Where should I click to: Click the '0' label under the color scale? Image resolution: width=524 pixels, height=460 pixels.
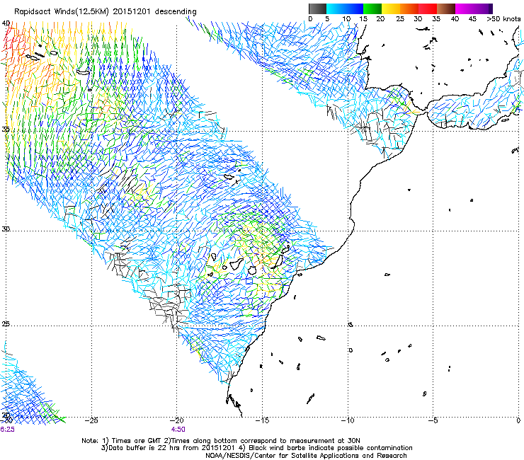[310, 18]
